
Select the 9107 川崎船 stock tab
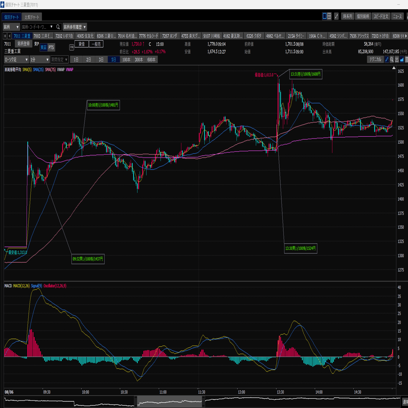tap(212, 36)
